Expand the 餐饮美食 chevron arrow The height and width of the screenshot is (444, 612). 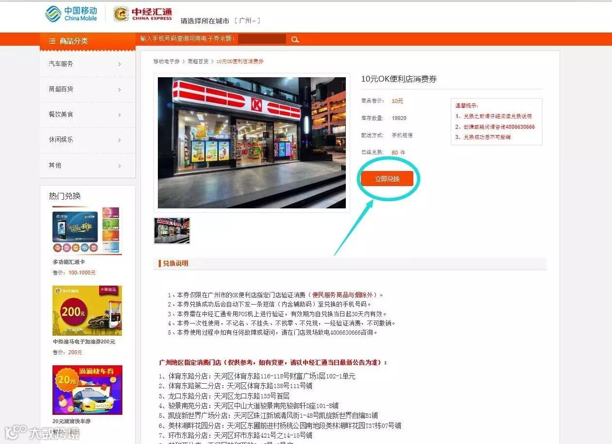[119, 115]
